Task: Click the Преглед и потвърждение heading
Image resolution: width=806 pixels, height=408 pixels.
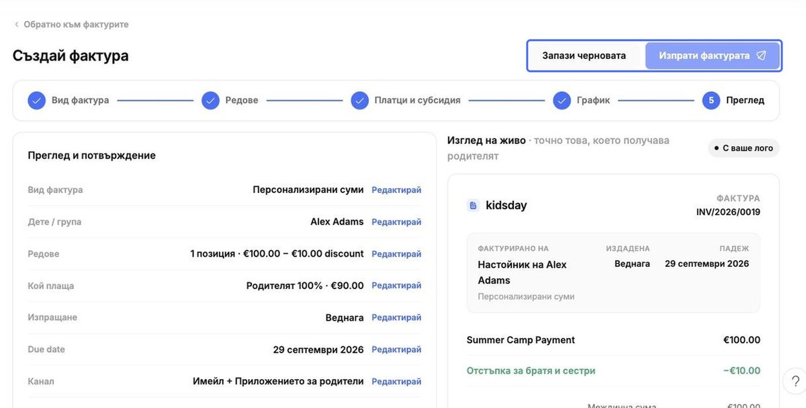Action: point(92,155)
